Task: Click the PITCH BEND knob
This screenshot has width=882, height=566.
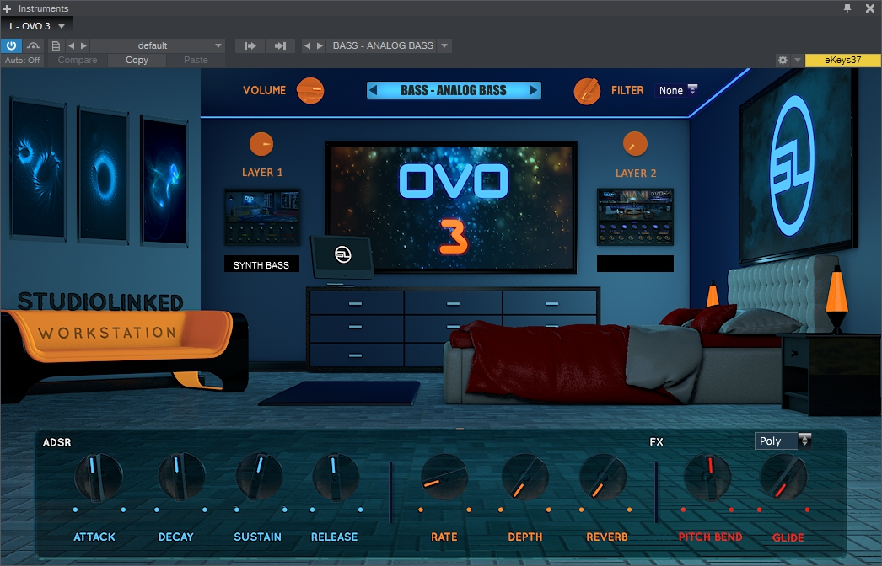Action: (707, 478)
